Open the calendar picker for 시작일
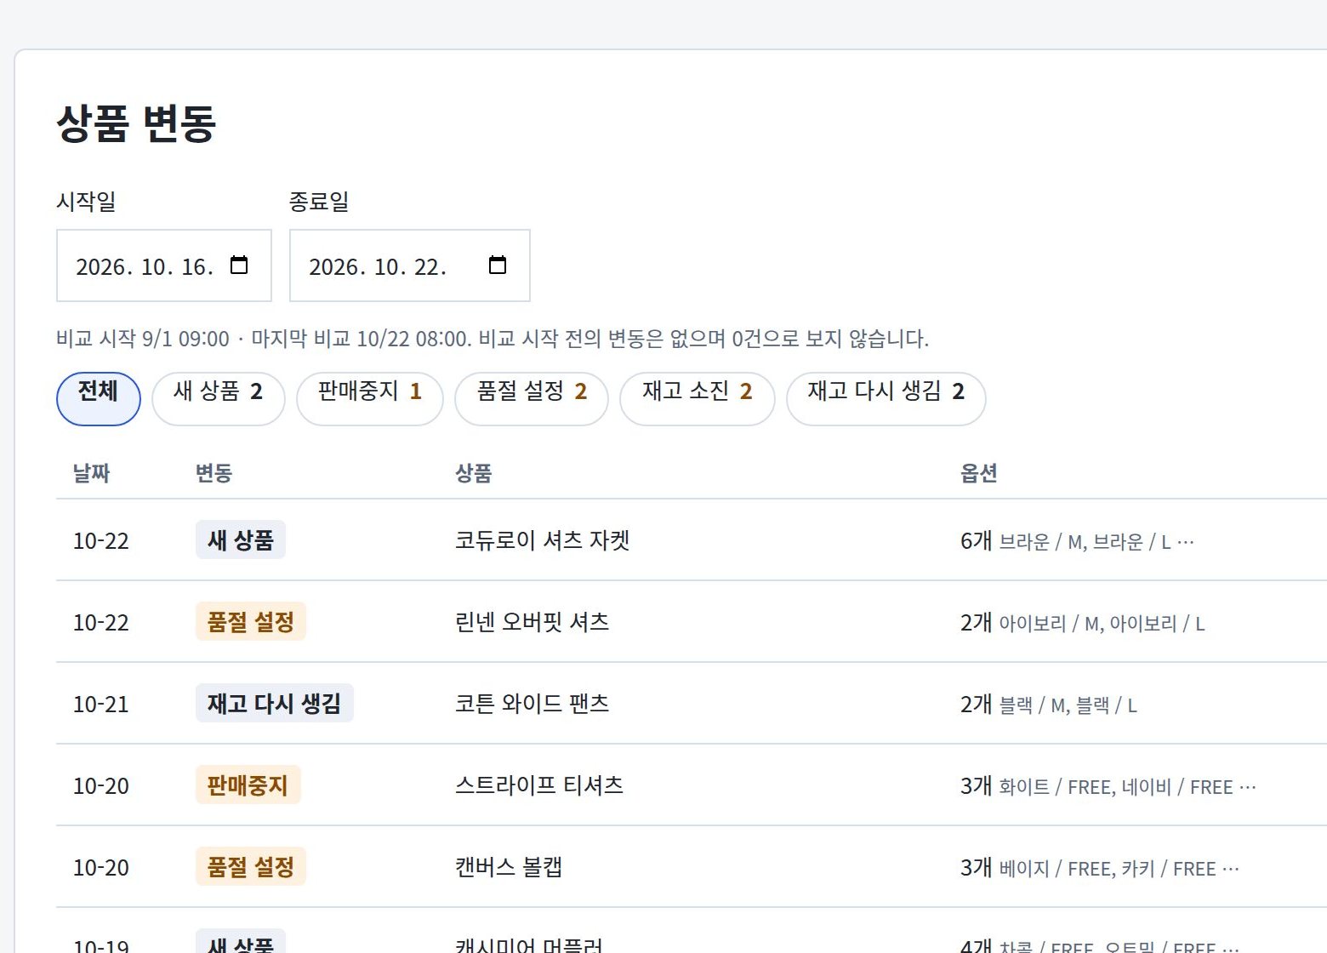1327x953 pixels. click(x=239, y=265)
